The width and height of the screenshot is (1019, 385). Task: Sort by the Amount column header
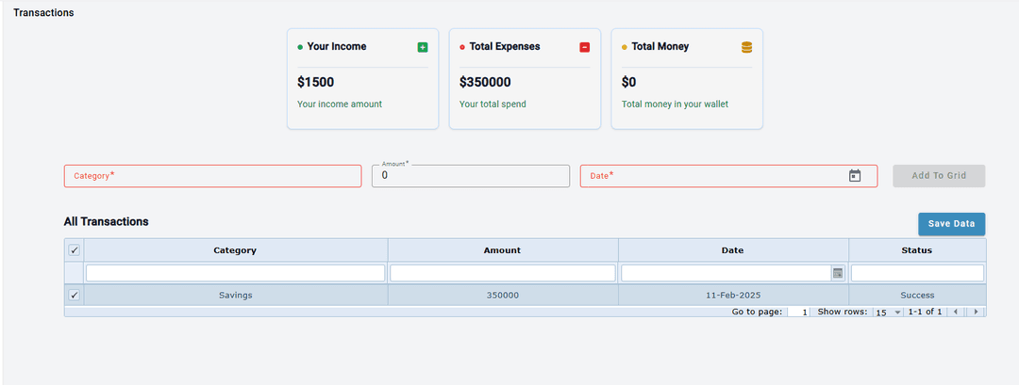pos(502,250)
